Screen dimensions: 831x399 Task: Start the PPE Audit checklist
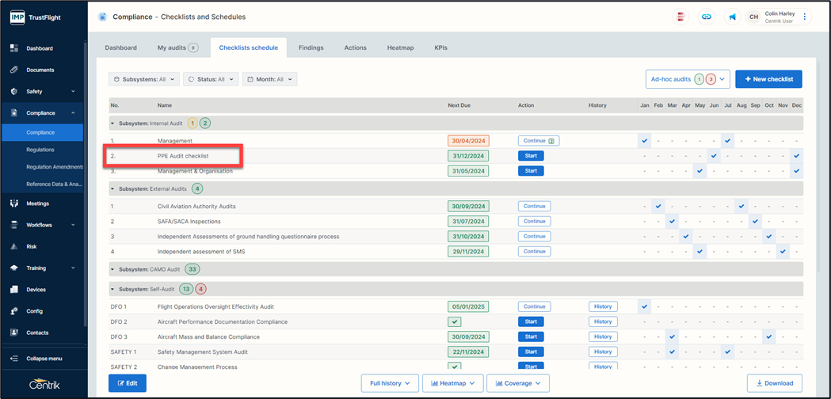(531, 156)
